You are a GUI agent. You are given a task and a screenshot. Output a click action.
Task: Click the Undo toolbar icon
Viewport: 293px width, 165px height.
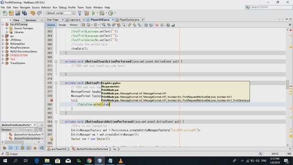pos(33,13)
